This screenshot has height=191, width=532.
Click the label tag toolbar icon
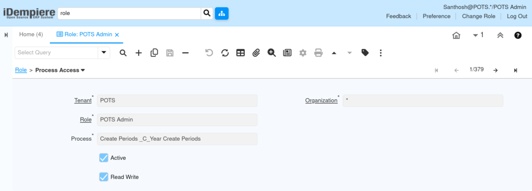(x=365, y=53)
